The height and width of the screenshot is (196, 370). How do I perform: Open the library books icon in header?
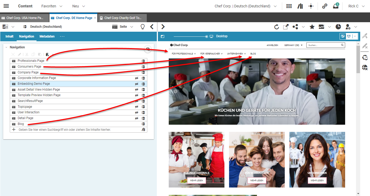tap(300, 6)
